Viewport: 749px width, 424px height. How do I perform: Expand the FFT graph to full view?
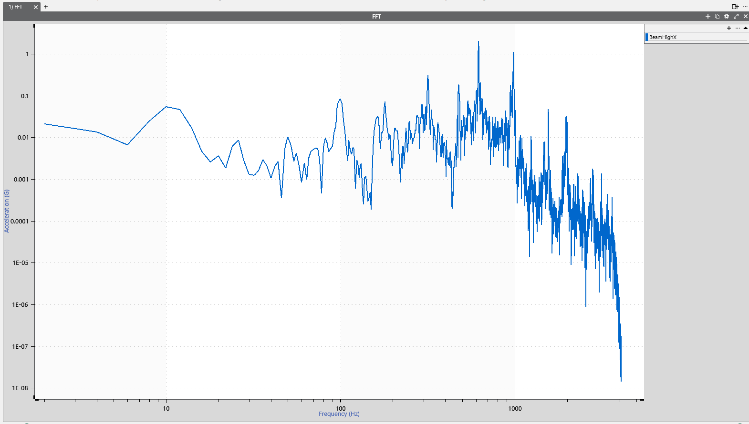(x=736, y=16)
